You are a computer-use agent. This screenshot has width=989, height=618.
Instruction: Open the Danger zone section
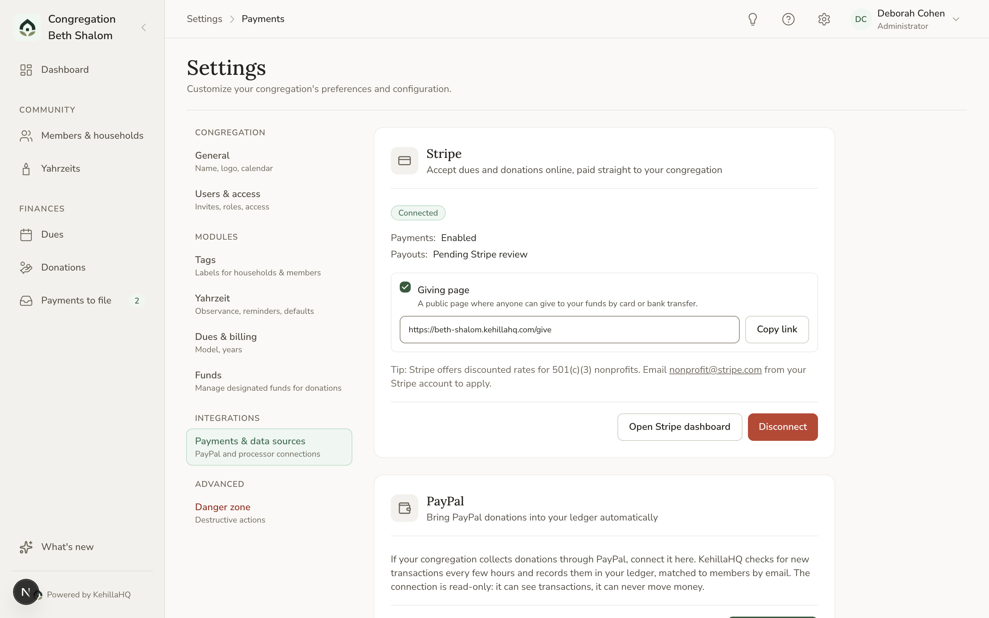(x=269, y=513)
